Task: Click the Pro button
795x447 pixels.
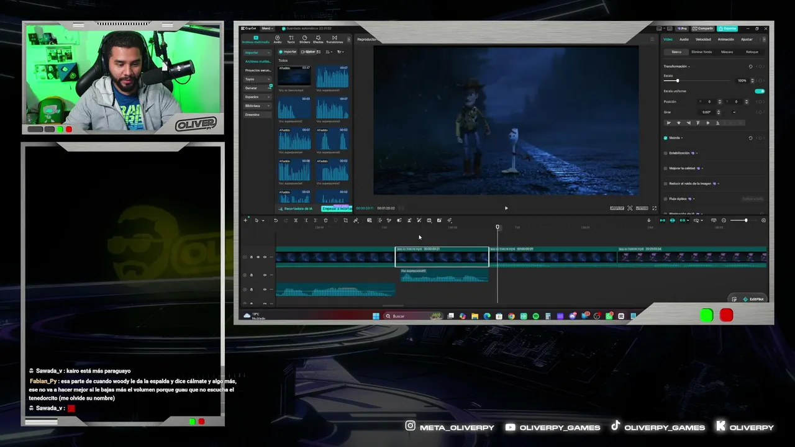Action: pyautogui.click(x=683, y=29)
